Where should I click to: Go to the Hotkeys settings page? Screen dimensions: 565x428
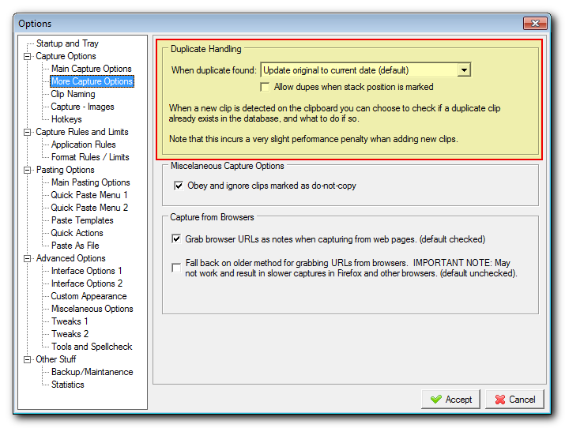click(66, 119)
